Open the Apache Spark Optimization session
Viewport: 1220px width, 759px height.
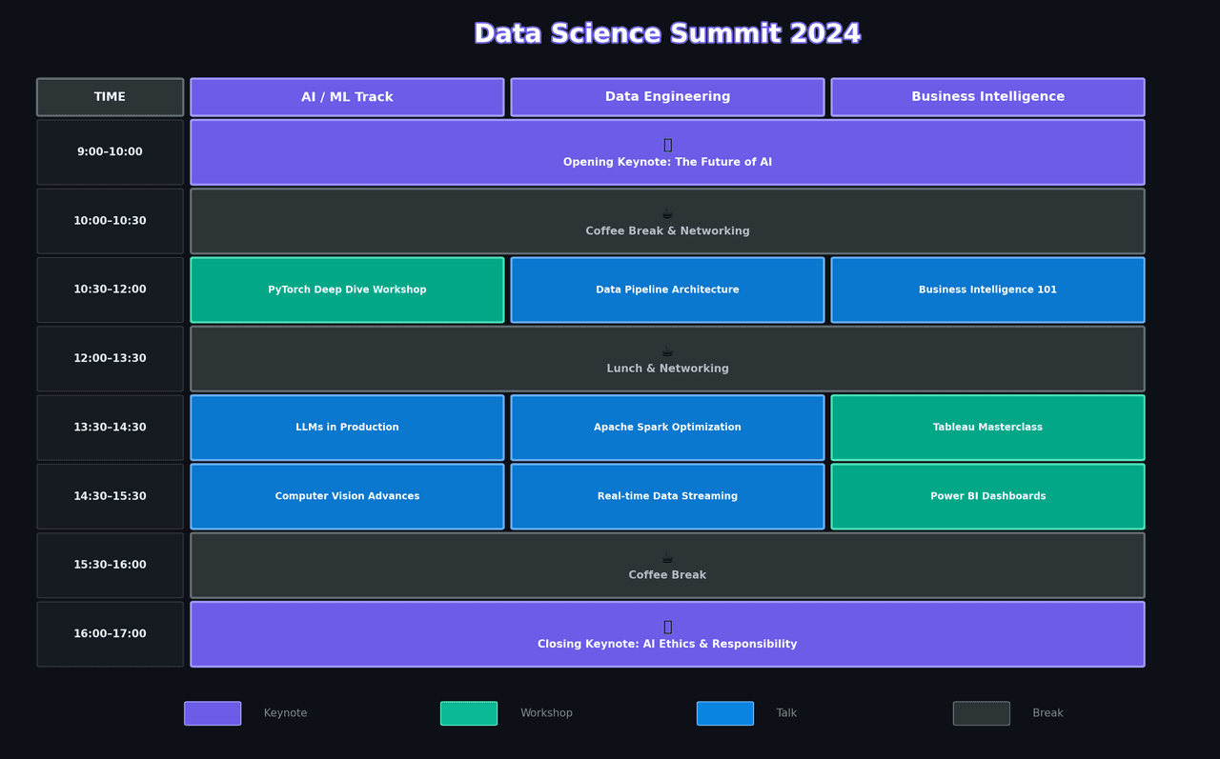point(667,427)
